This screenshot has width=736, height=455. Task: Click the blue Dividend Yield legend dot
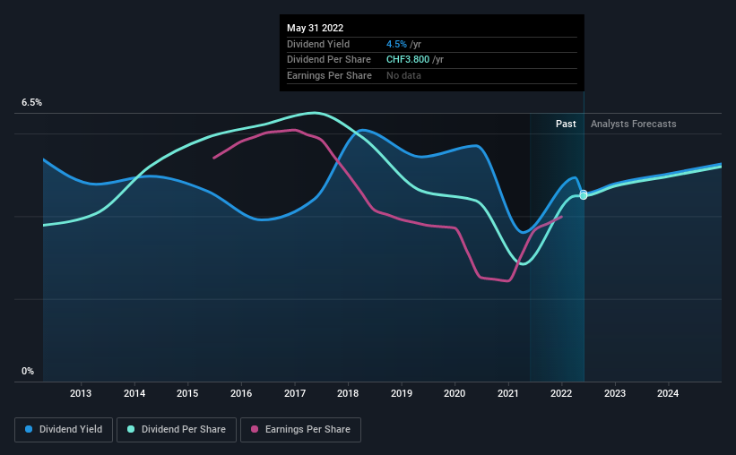click(x=29, y=429)
